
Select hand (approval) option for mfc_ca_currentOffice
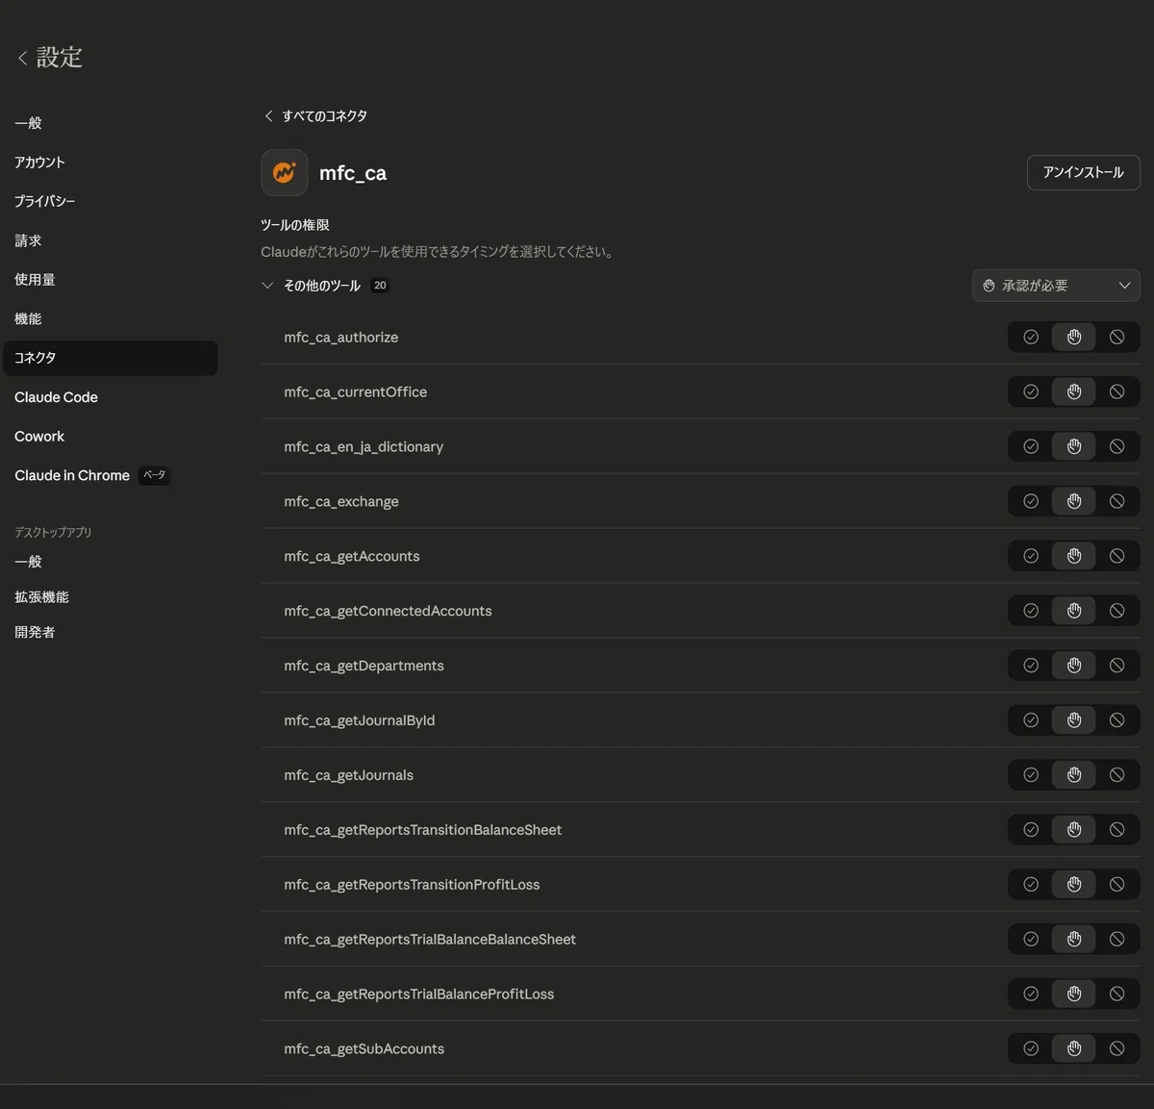1074,392
